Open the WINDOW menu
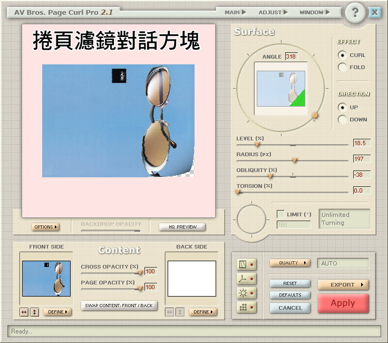 pyautogui.click(x=315, y=12)
